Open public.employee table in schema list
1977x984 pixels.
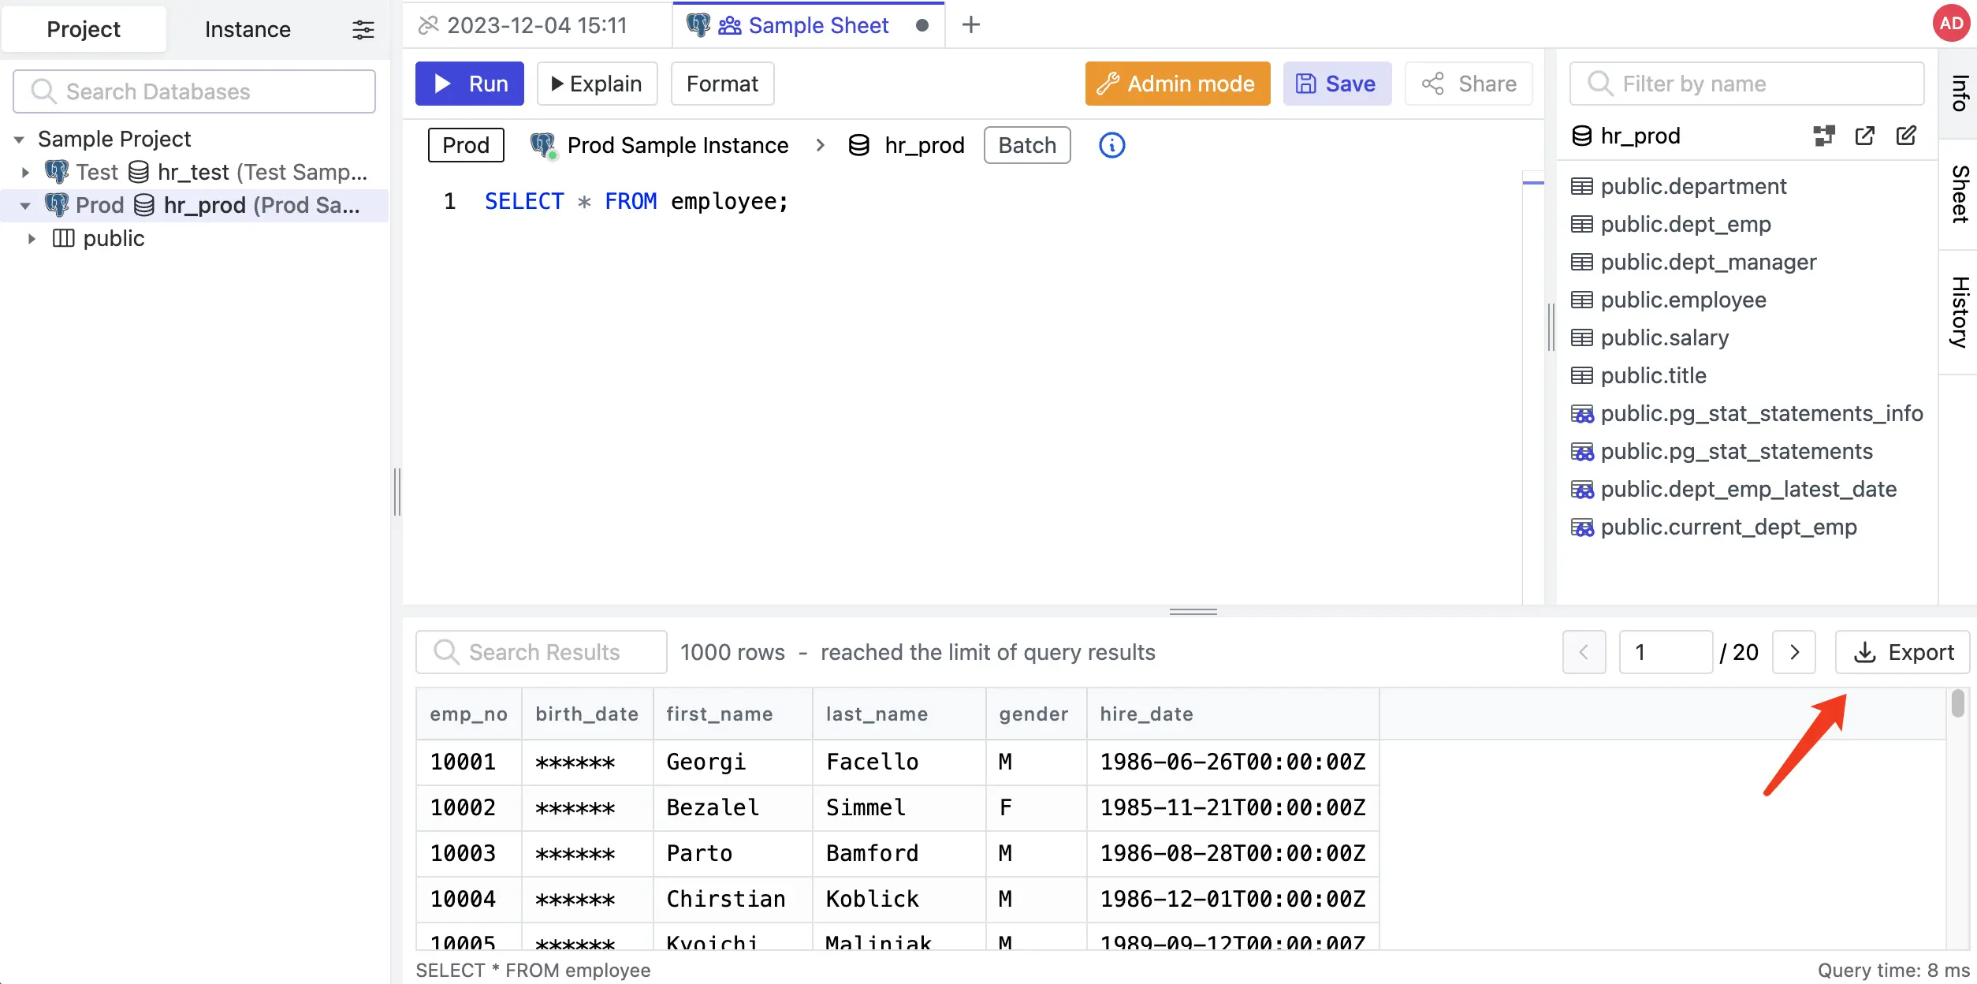click(x=1683, y=300)
